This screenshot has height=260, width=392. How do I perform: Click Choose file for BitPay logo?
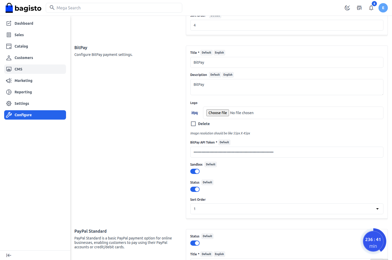click(x=218, y=113)
